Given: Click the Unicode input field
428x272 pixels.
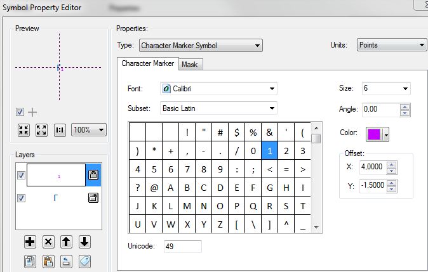Looking at the screenshot, I should click(182, 246).
